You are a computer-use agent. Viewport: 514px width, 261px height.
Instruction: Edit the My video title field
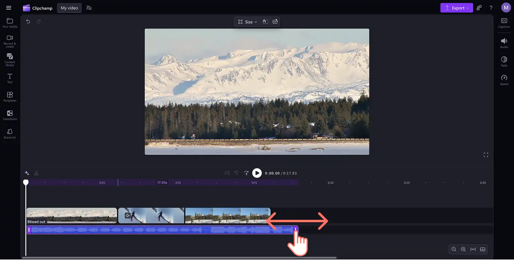click(69, 8)
